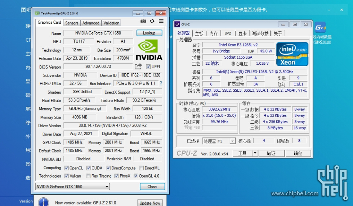Click the Close button in GPU-Z
The image size is (353, 206).
click(152, 187)
